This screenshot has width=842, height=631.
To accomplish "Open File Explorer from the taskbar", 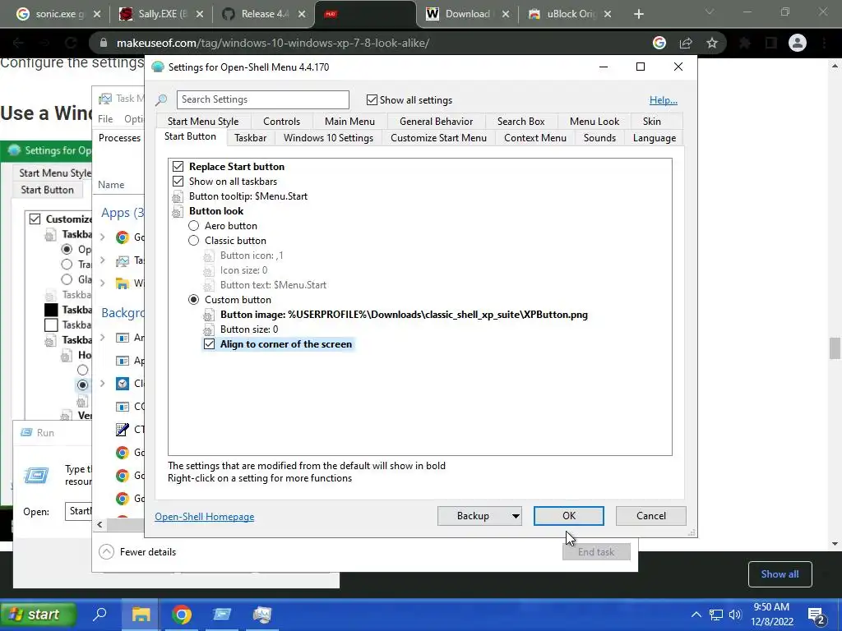I will 141,615.
